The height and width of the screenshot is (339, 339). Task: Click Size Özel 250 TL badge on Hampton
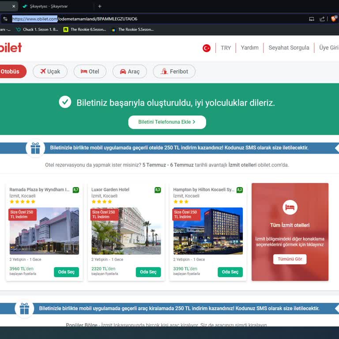tap(186, 215)
